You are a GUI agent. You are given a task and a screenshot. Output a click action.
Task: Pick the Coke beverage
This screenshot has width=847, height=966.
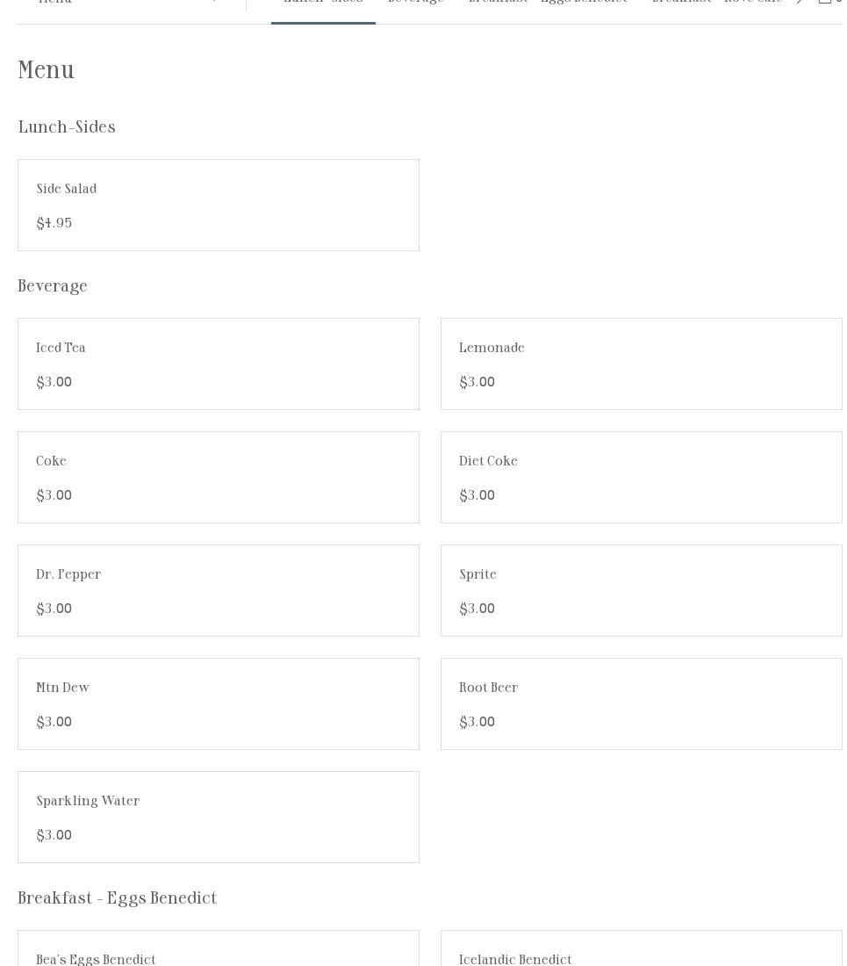(x=219, y=477)
